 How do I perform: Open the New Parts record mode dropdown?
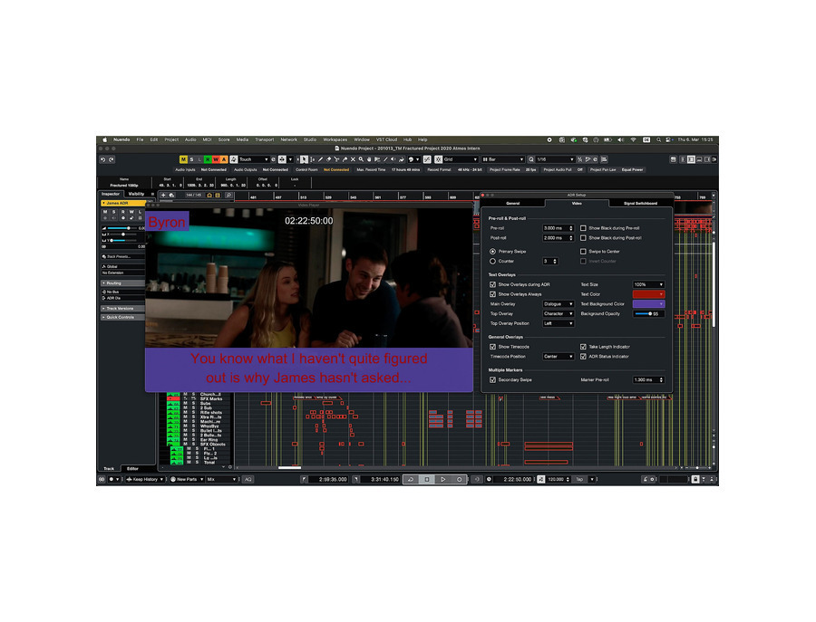coord(187,479)
